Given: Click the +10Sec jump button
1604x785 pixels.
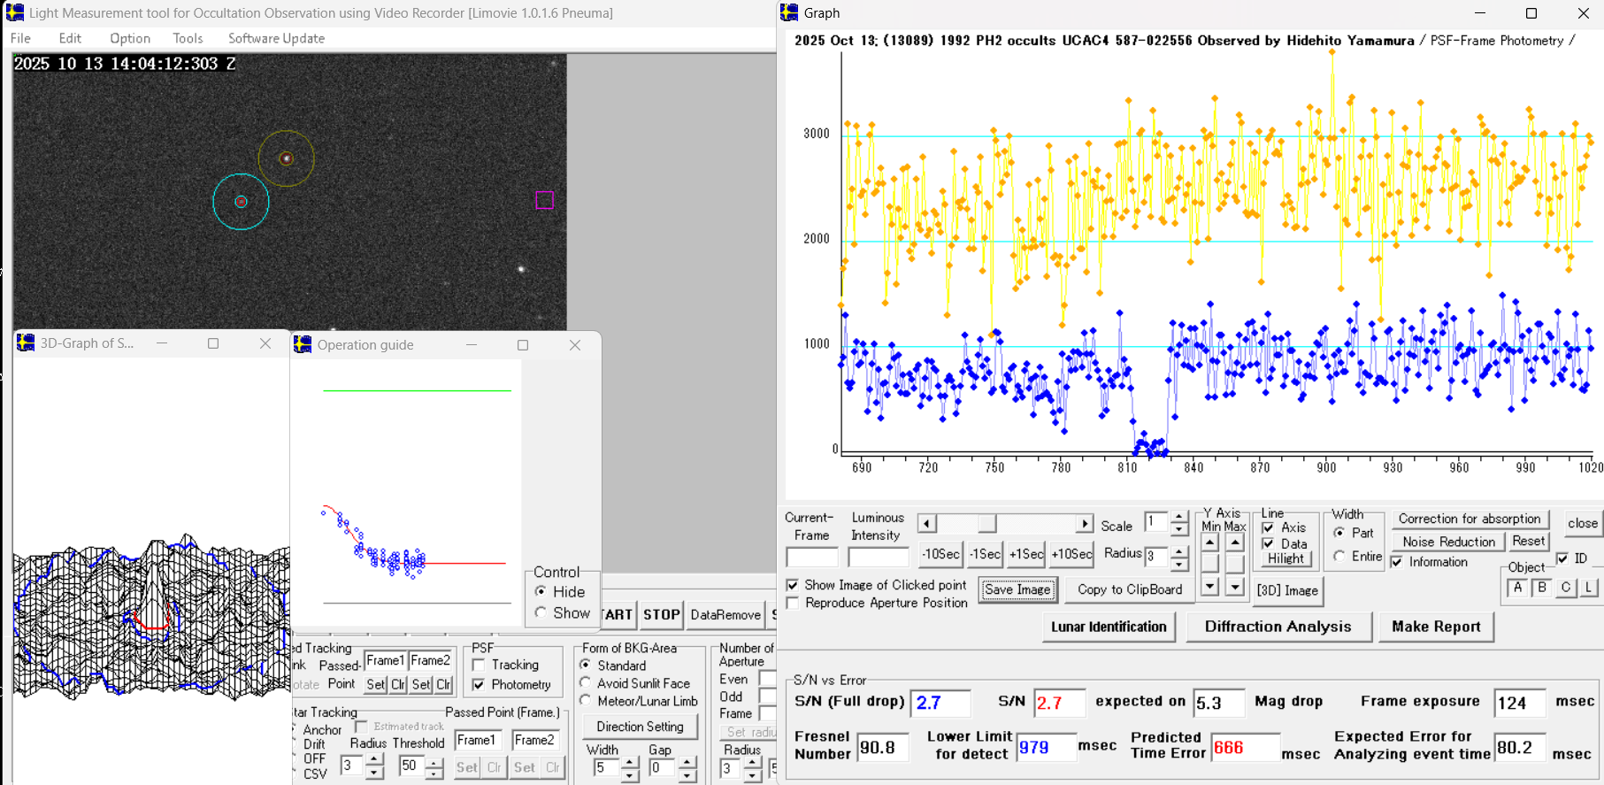Looking at the screenshot, I should click(x=1071, y=554).
